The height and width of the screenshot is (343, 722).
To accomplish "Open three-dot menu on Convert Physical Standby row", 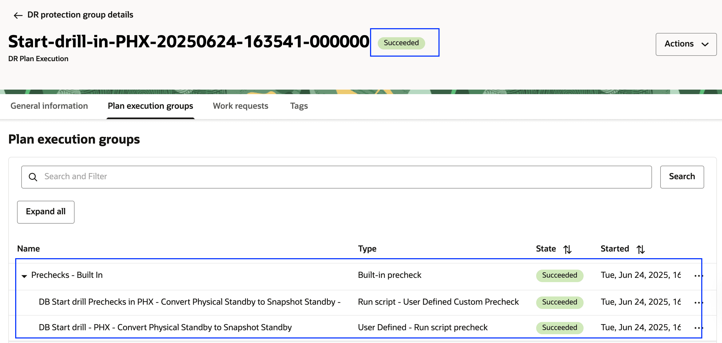I will click(x=698, y=328).
